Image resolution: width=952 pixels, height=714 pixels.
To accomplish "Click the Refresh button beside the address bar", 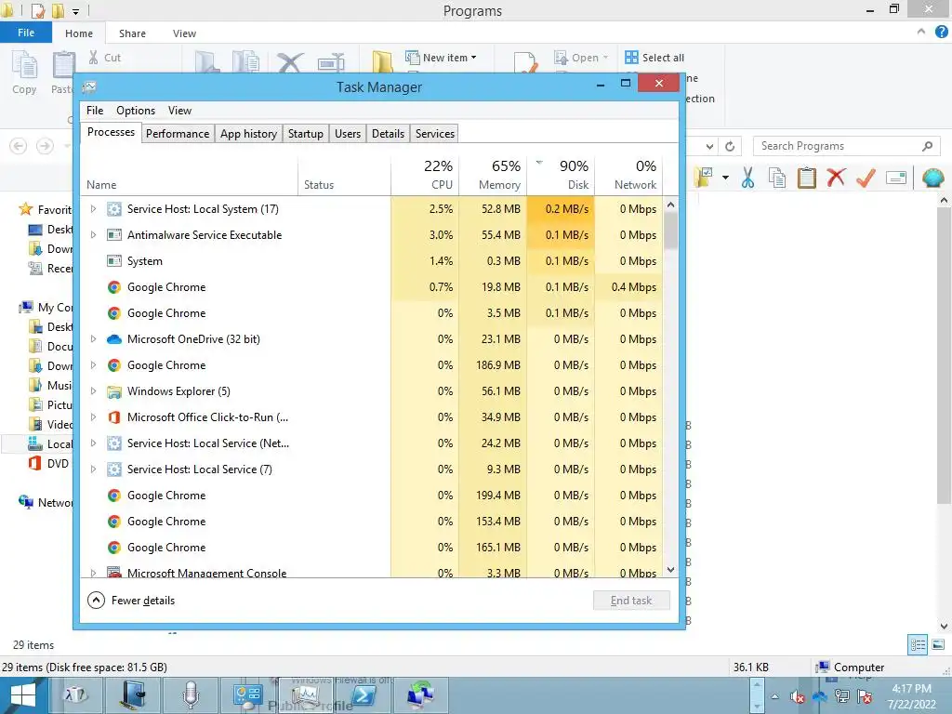I will pyautogui.click(x=730, y=146).
